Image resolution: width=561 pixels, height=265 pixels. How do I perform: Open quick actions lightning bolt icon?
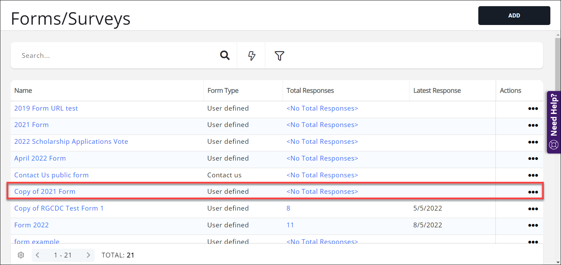click(252, 55)
